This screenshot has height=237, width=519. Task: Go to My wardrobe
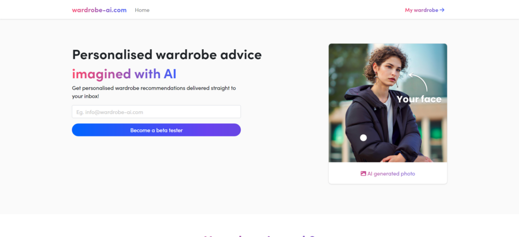421,10
